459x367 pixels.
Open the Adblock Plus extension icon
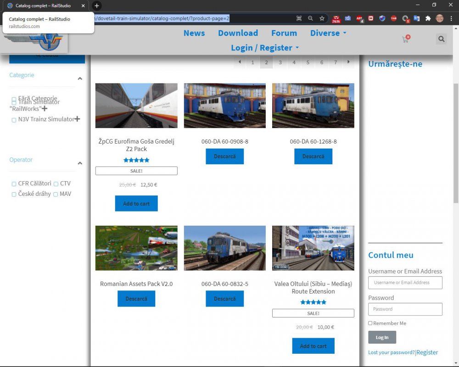coord(359,18)
